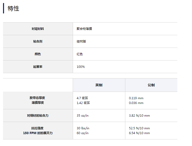Click the 红色 color value
The width and height of the screenshot is (192, 146).
[80, 54]
